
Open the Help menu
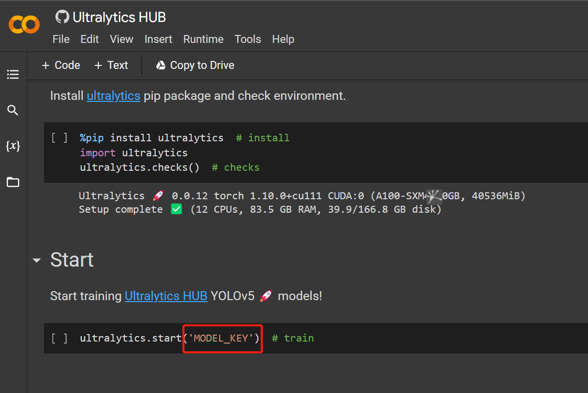click(283, 39)
